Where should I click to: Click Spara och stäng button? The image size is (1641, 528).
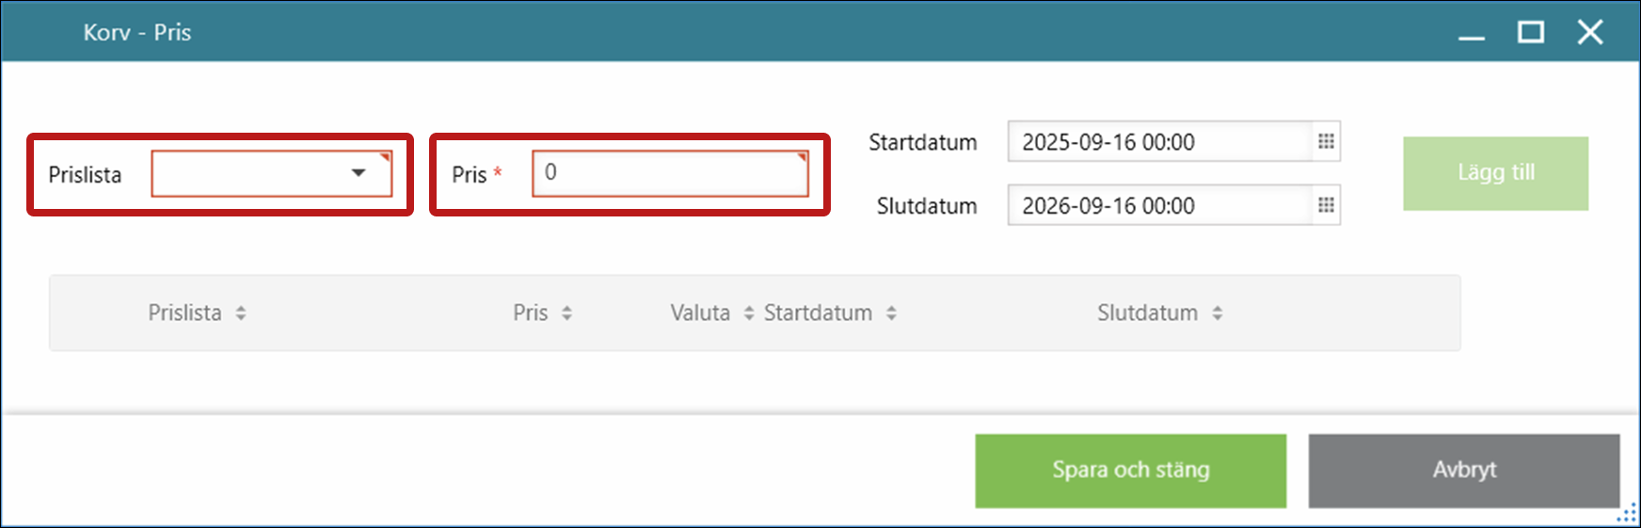[x=1130, y=471]
